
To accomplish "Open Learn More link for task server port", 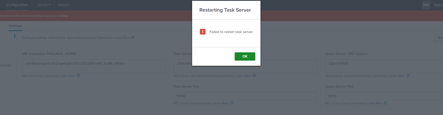I will [221, 103].
